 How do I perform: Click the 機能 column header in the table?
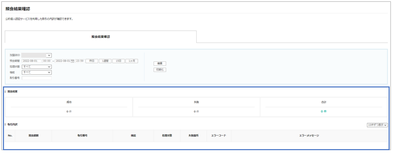click(x=133, y=135)
